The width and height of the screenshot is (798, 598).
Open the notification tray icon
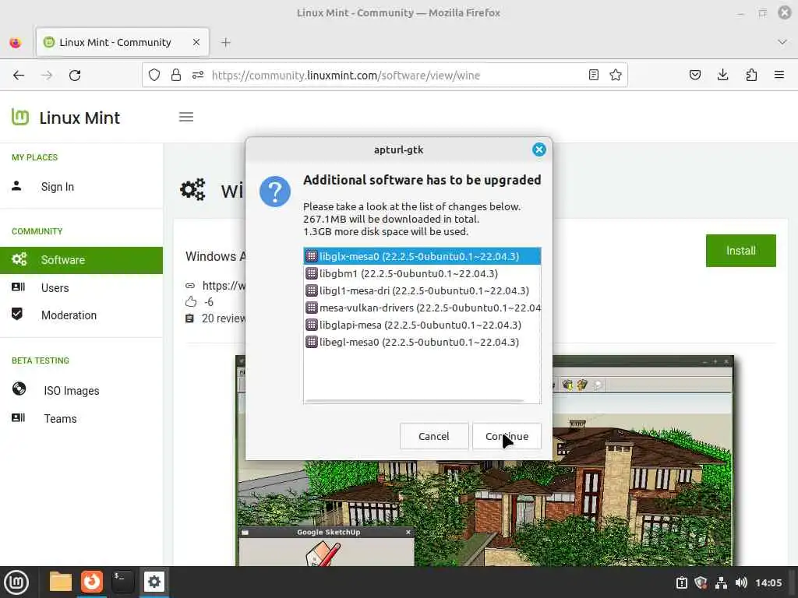681,582
